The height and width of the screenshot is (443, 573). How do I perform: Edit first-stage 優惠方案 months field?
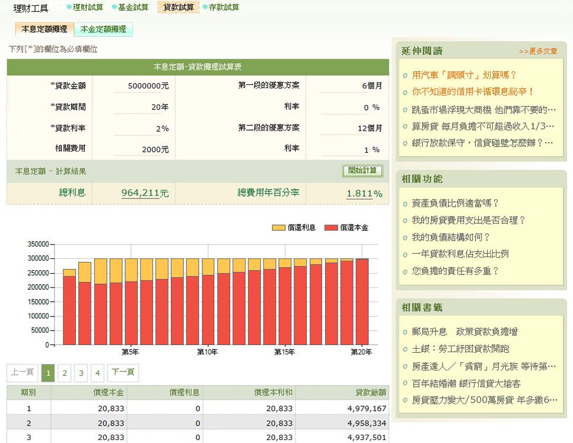coord(351,86)
